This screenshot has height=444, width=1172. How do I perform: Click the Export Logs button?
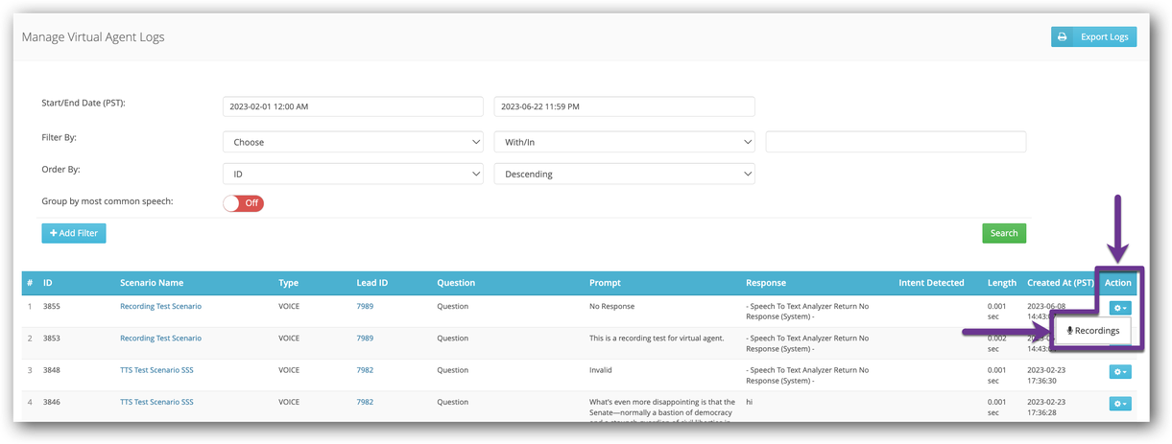1094,37
